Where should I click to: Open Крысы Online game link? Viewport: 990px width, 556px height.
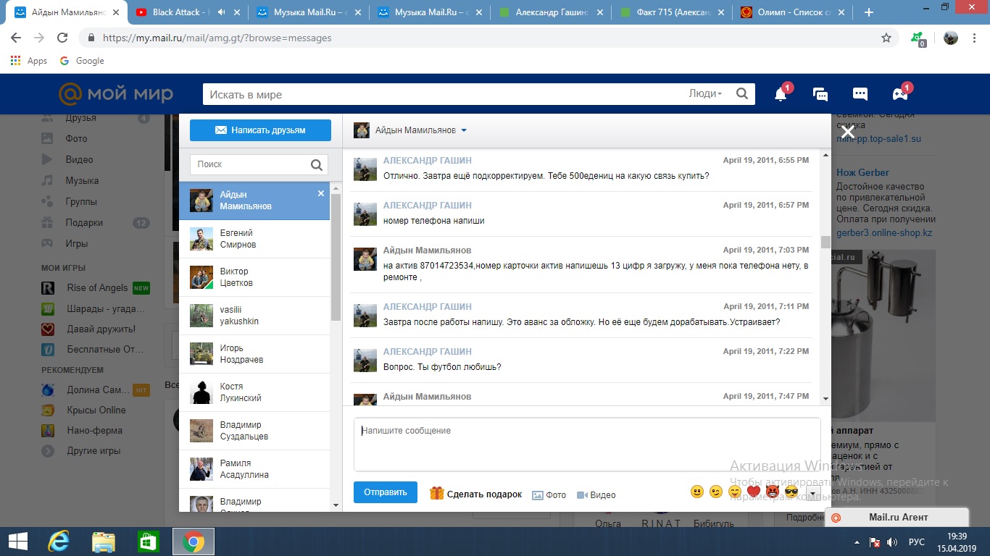pos(96,410)
